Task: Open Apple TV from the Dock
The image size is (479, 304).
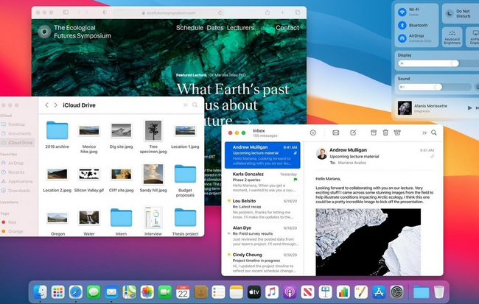Action: (x=254, y=292)
